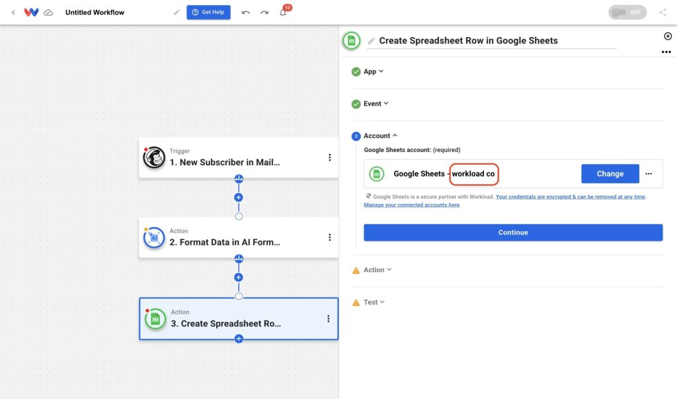Click the Untitled Workflow title
The height and width of the screenshot is (399, 677).
click(x=95, y=13)
